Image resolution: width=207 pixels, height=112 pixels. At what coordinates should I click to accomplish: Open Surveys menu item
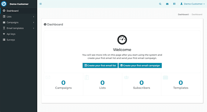pyautogui.click(x=19, y=40)
